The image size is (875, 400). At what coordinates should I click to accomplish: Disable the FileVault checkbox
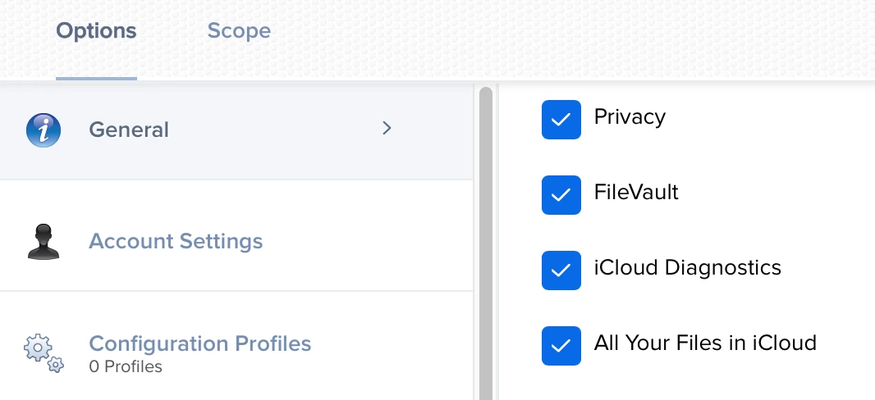(x=561, y=194)
